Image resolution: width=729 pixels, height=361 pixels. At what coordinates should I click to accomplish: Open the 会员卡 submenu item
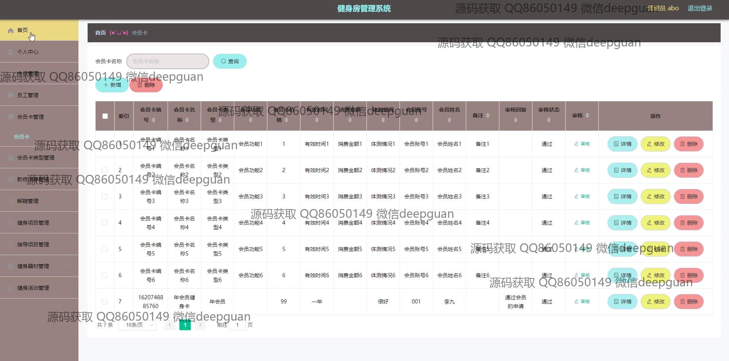click(x=22, y=137)
